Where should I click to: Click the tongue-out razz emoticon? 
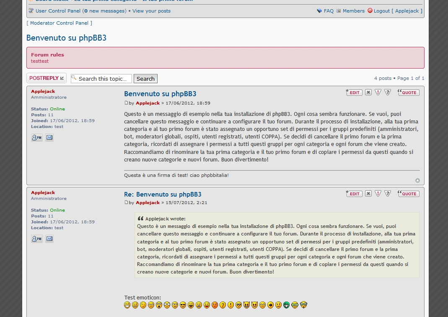207,305
